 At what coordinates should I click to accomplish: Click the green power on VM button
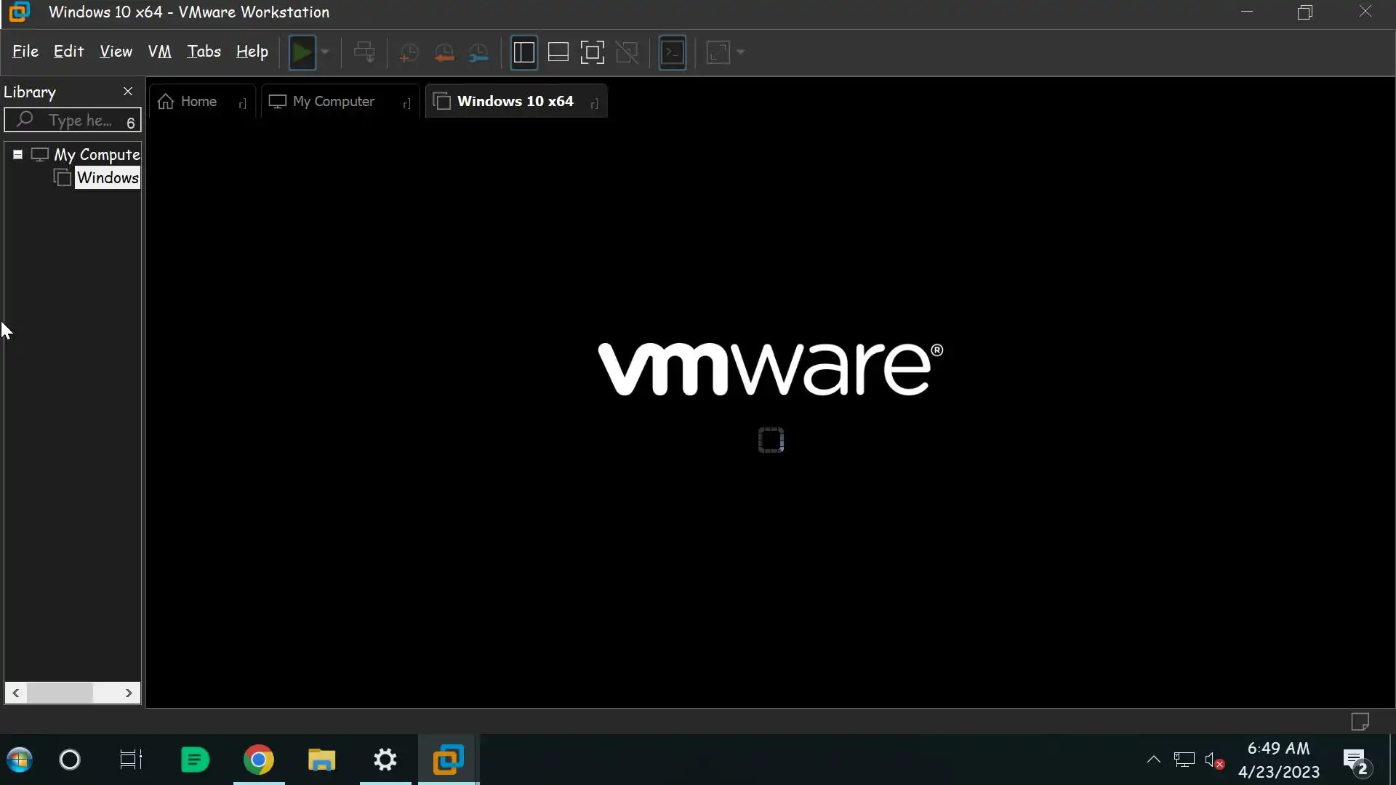[x=302, y=52]
